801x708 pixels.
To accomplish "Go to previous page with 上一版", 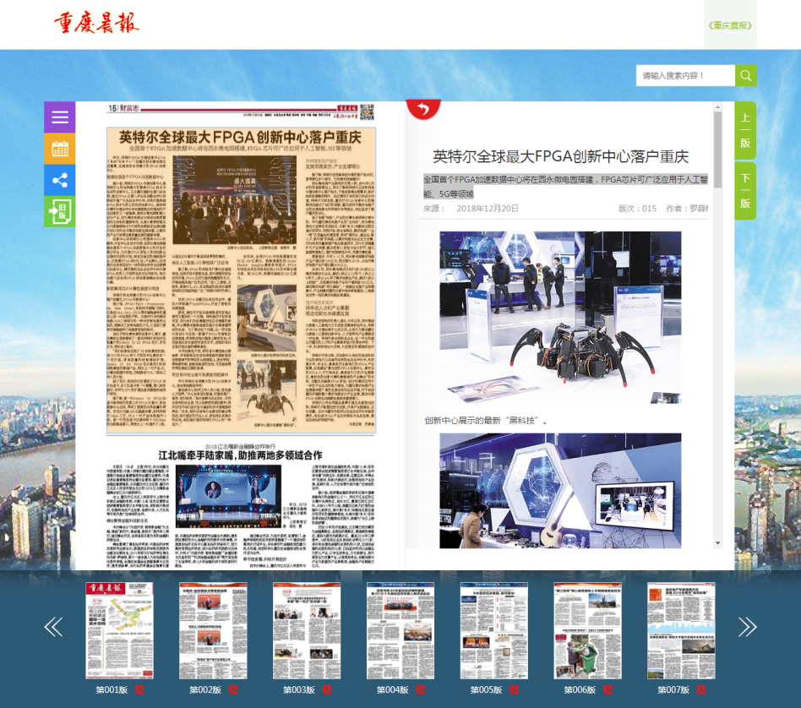I will [745, 130].
